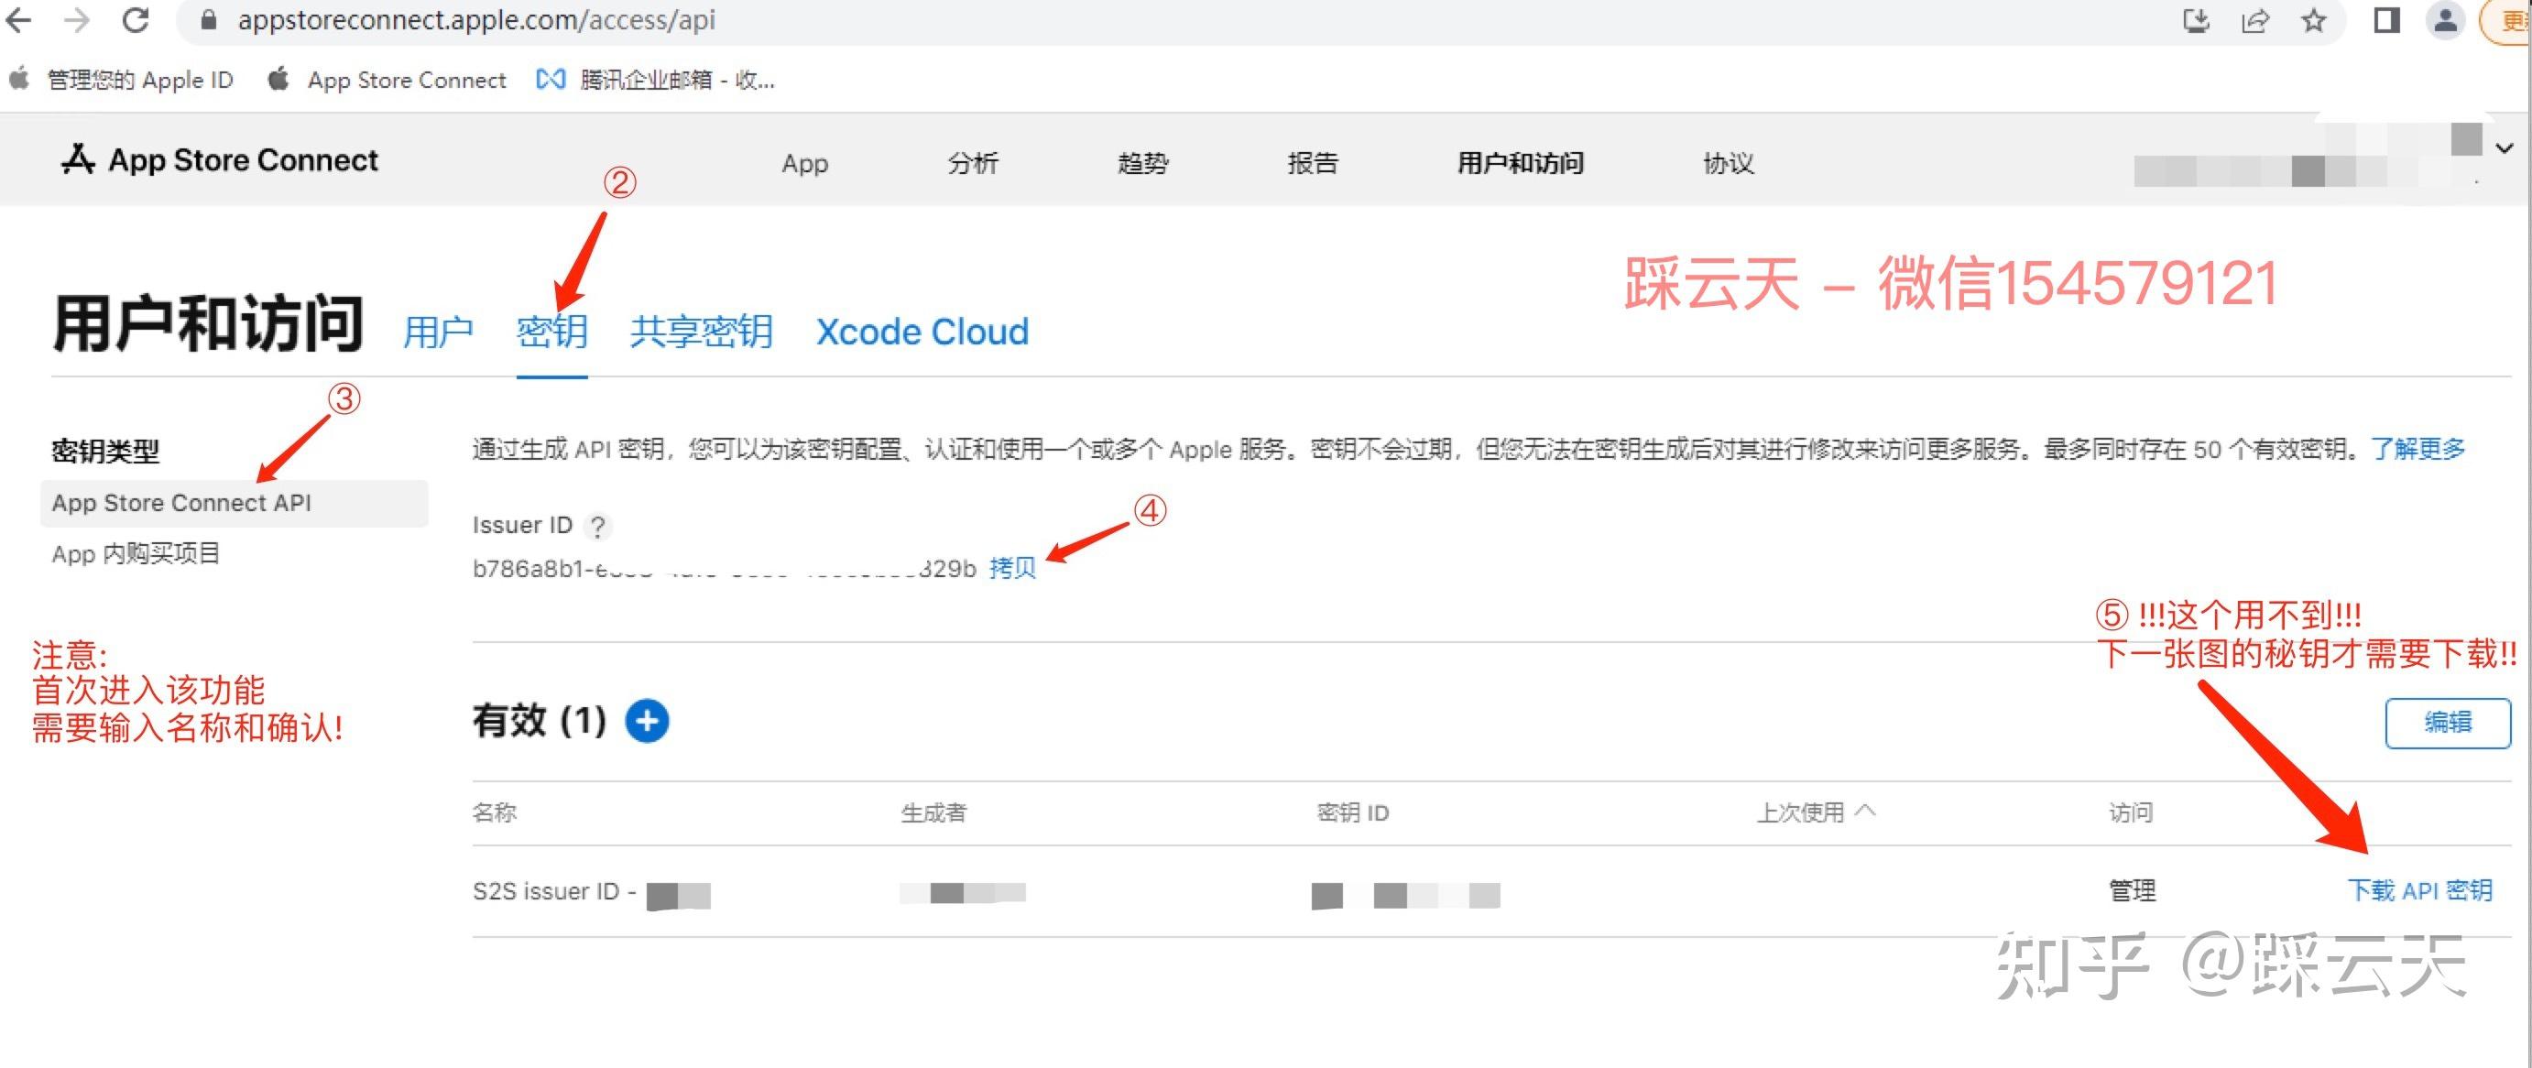Click the App Store Connect apple logo
Image resolution: width=2532 pixels, height=1068 pixels.
(x=79, y=158)
